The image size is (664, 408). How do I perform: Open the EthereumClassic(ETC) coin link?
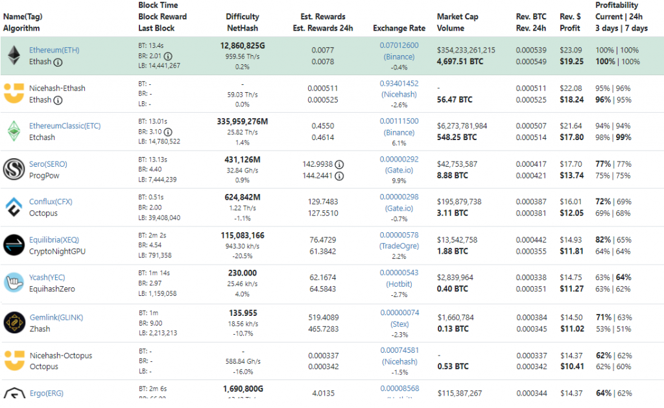[65, 126]
